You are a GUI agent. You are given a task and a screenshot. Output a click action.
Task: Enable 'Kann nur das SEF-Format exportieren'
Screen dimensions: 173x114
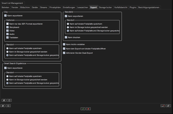click(7, 24)
